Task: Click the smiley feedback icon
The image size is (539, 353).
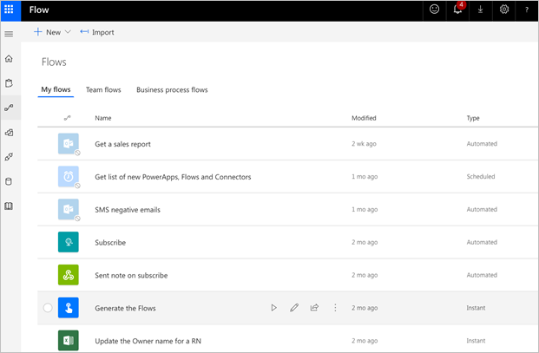Action: click(434, 10)
